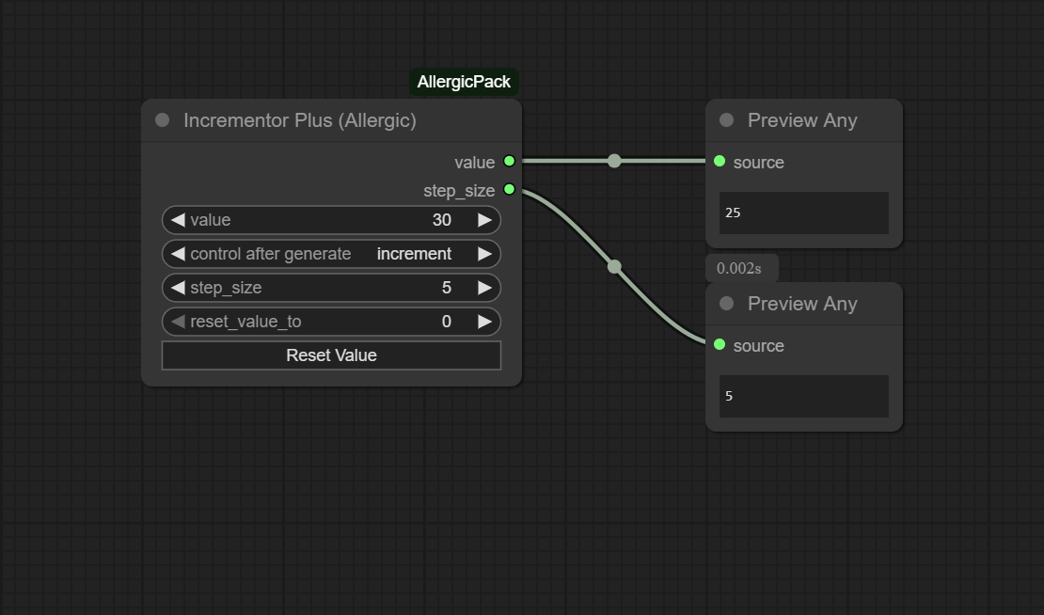Increase step_size with the right arrow
1044x615 pixels.
point(484,288)
